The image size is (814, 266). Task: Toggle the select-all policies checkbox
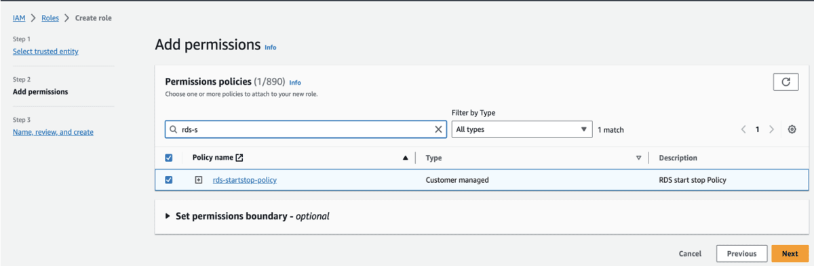169,158
